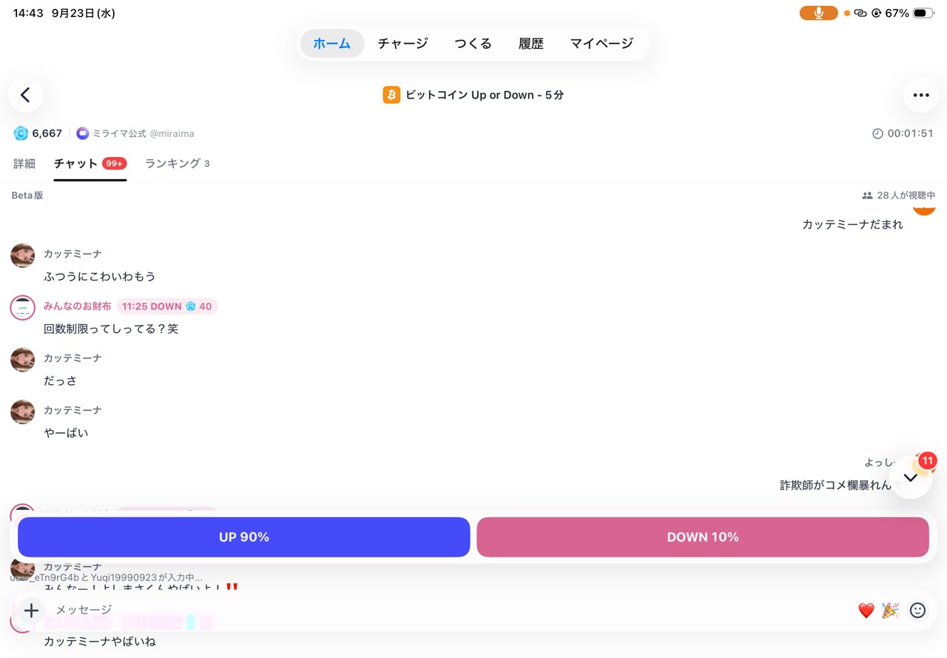Open the 履歴 tab
This screenshot has width=947, height=658.
pyautogui.click(x=531, y=44)
